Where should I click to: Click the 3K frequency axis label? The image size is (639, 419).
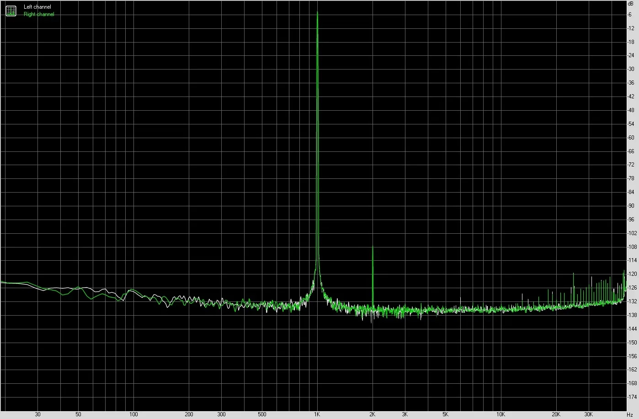405,414
